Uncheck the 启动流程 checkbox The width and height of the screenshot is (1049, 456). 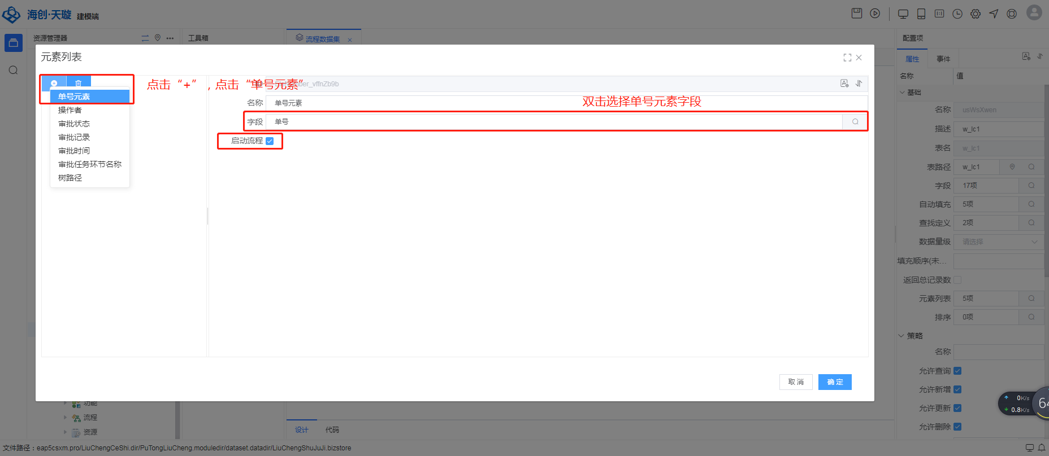click(x=270, y=141)
